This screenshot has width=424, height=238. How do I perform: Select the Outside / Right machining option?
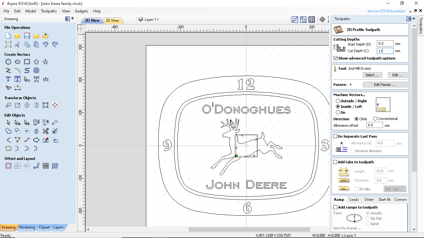(338, 101)
